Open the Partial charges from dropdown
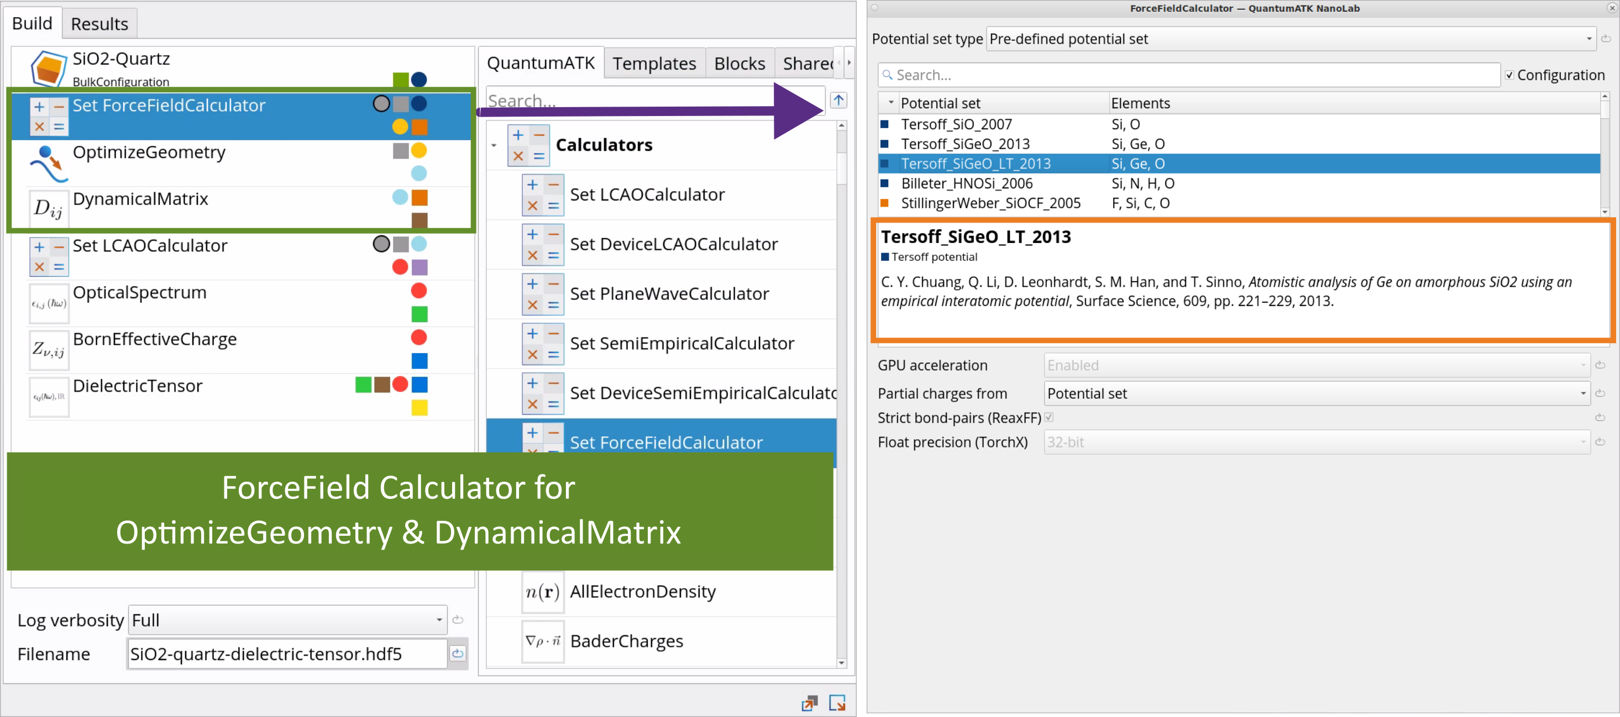Viewport: 1620px width, 717px height. click(1317, 393)
